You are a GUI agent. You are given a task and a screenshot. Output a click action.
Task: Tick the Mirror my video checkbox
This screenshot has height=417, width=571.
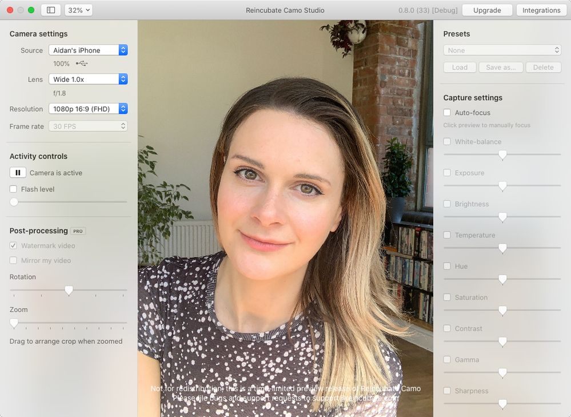tap(14, 261)
